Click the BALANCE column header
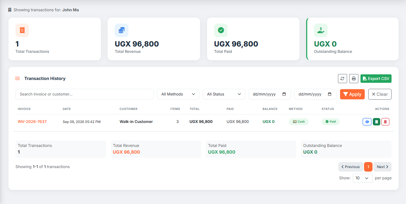 [270, 109]
